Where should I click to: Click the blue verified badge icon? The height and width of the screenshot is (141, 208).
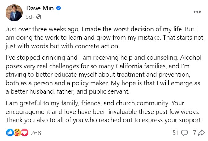58,8
